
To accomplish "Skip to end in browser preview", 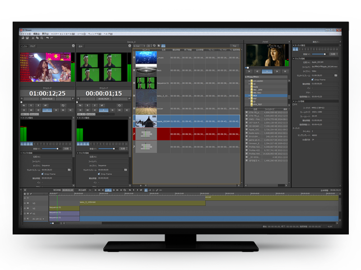I will 285,72.
